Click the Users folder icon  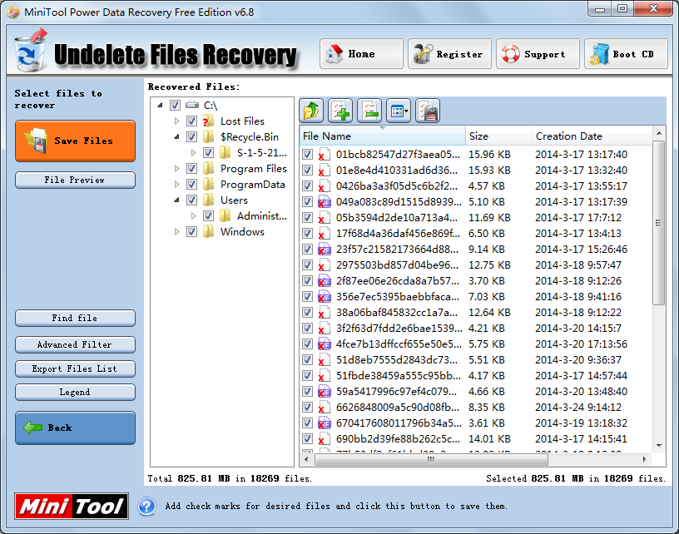tap(208, 200)
